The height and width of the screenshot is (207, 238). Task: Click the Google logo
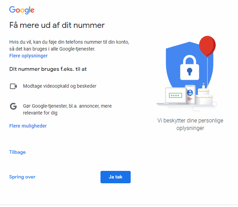coord(22,10)
